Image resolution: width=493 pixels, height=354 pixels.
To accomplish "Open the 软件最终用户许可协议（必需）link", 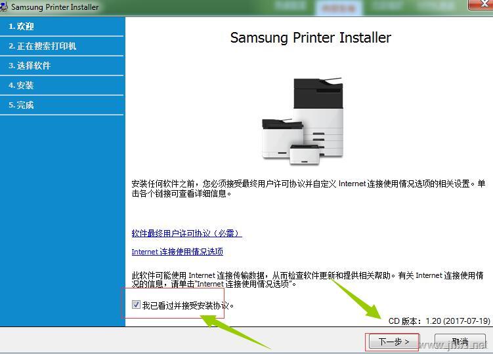I will click(x=186, y=233).
